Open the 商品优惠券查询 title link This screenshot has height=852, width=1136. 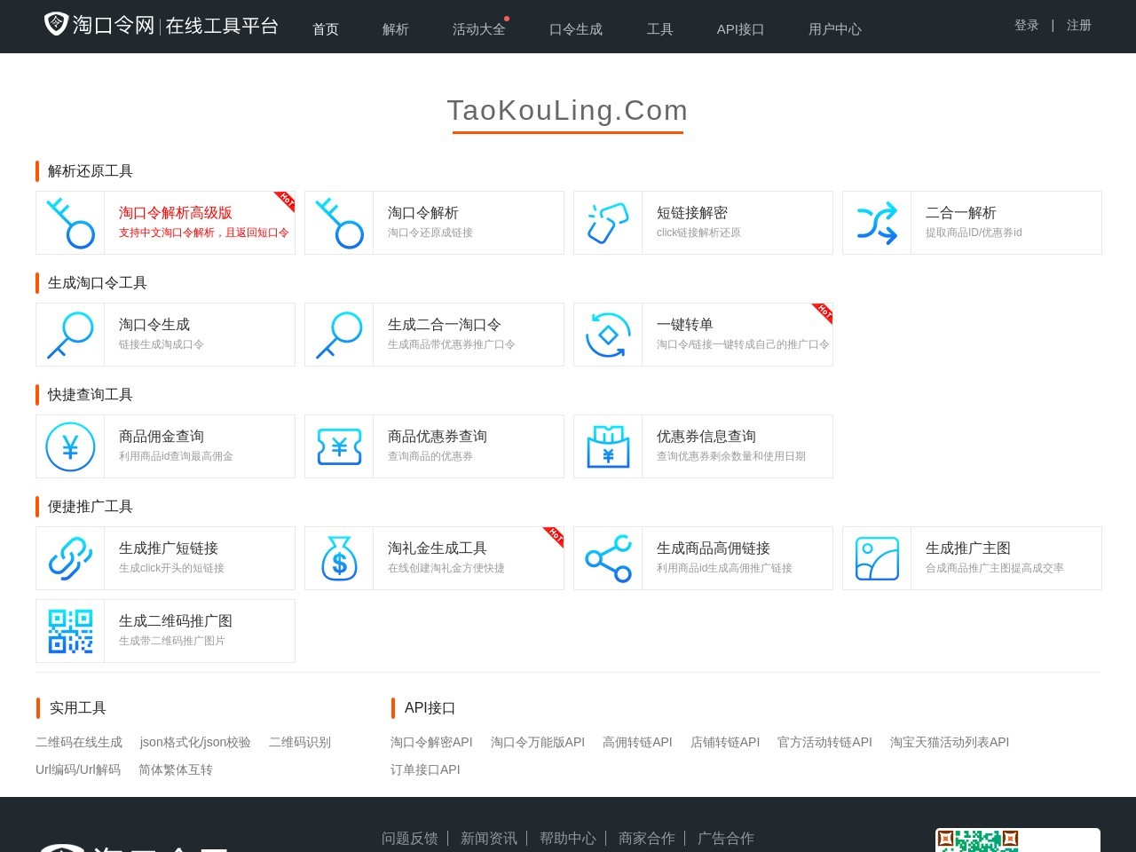click(438, 437)
